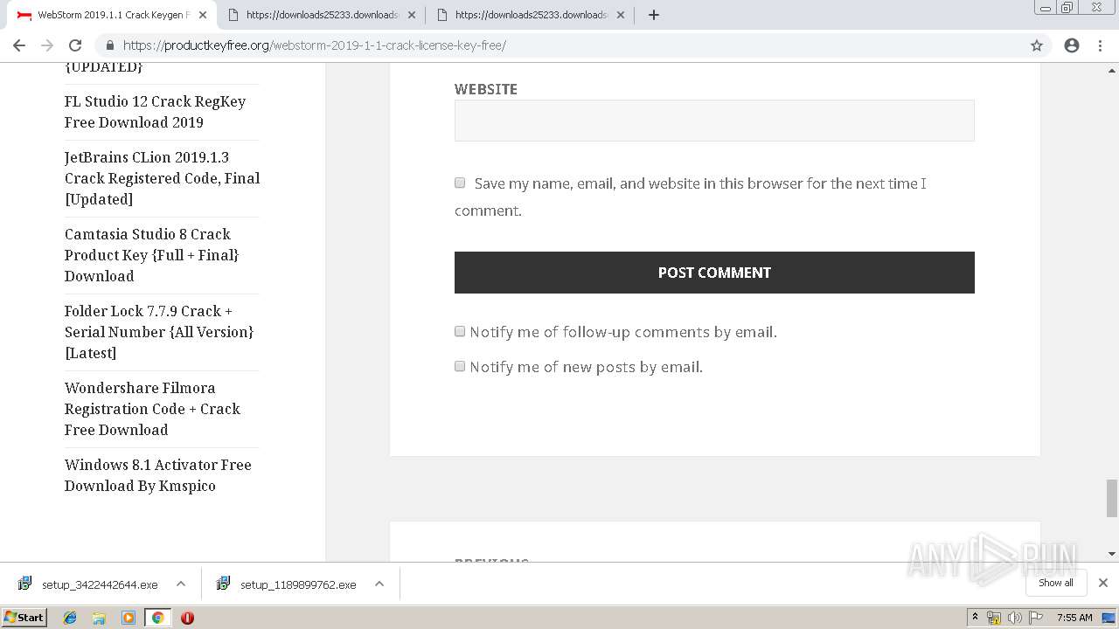
Task: Reload the current page
Action: point(75,45)
